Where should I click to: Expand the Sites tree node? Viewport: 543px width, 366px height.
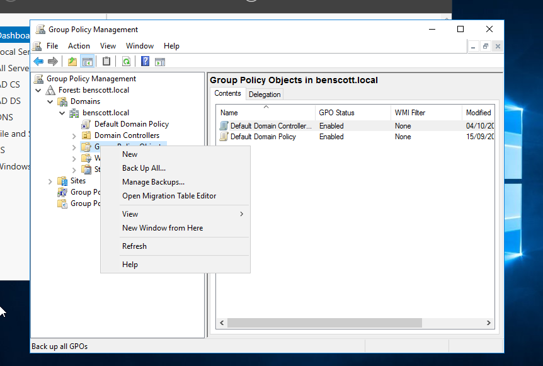[50, 181]
